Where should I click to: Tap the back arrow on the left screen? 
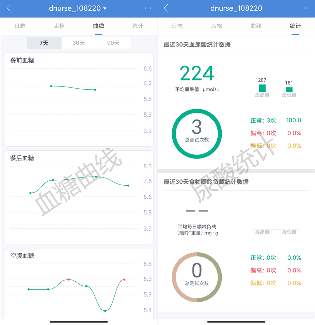click(8, 9)
